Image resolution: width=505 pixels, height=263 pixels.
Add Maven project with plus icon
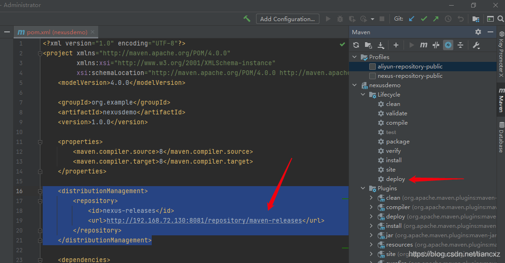396,45
